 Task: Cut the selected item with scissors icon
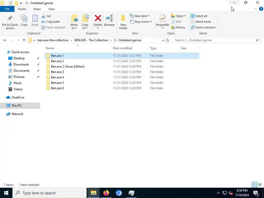(46, 16)
